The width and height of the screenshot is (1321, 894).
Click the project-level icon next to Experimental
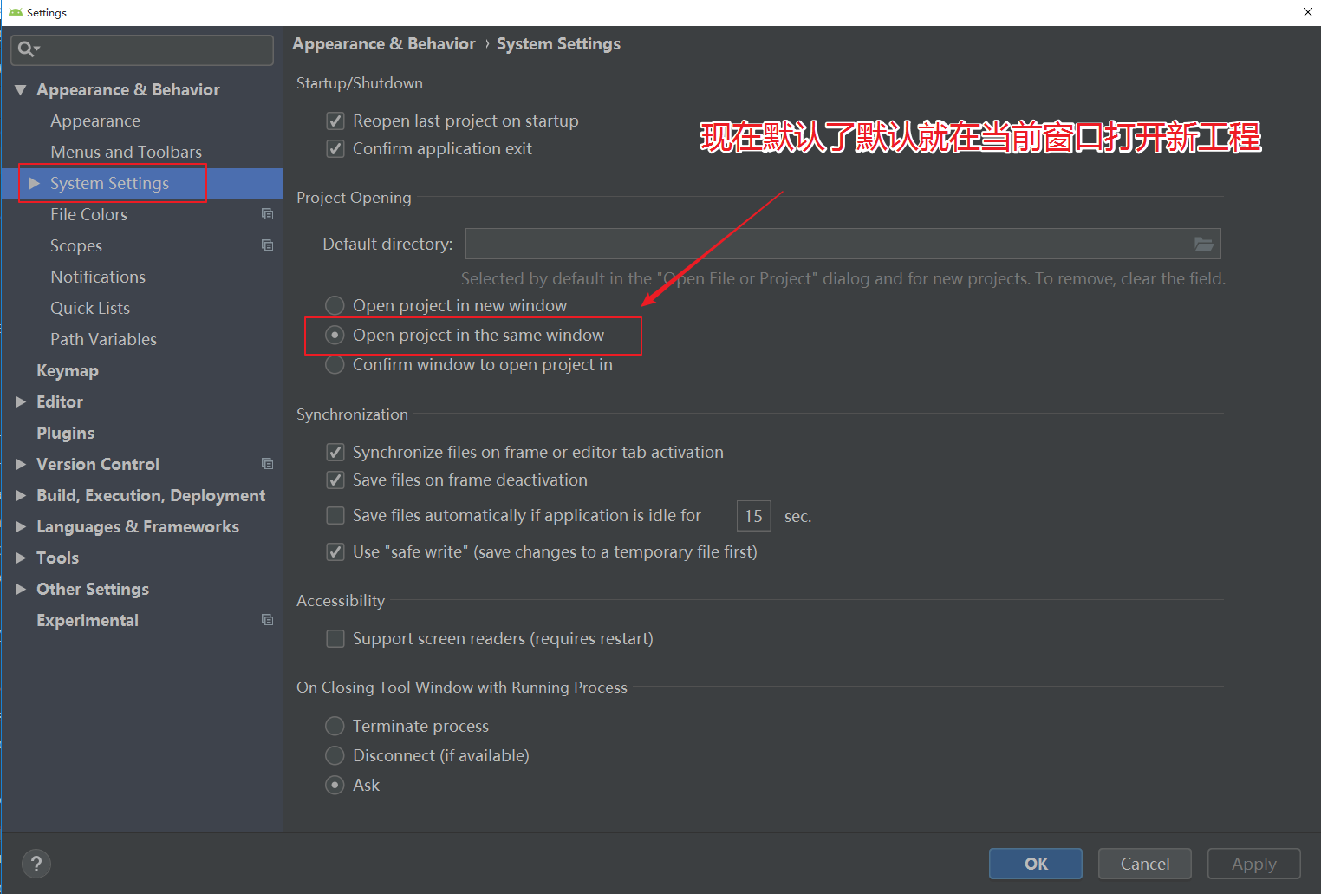(267, 620)
